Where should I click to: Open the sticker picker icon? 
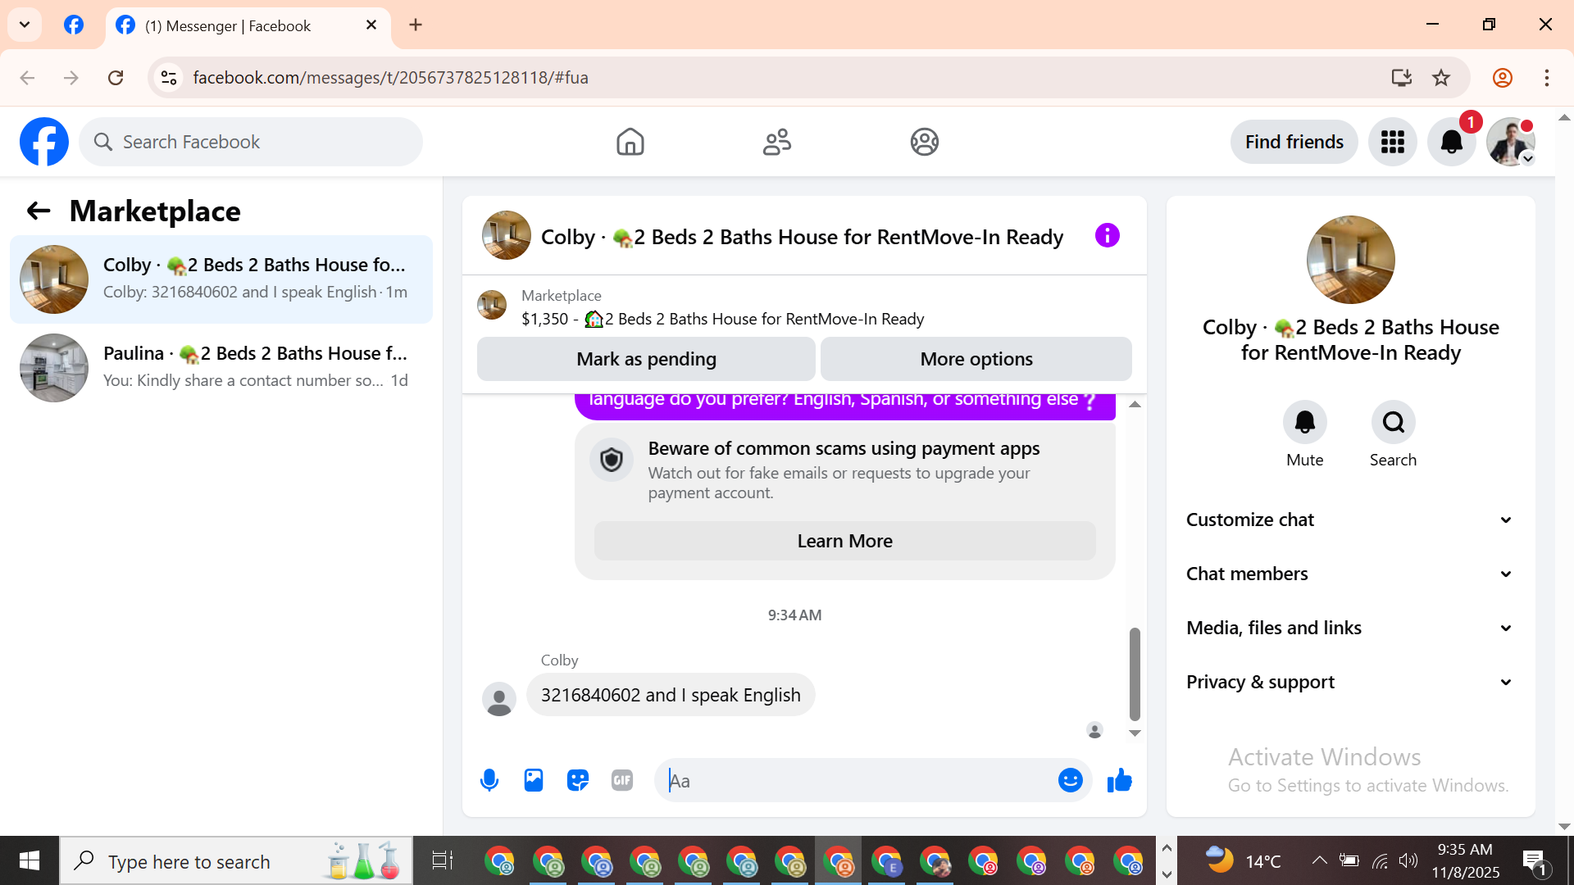[x=578, y=780]
